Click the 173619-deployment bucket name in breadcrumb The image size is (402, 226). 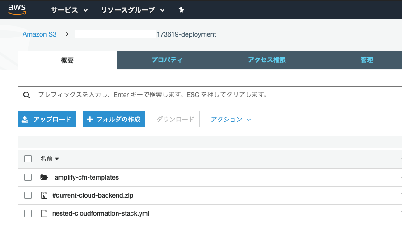(x=186, y=34)
